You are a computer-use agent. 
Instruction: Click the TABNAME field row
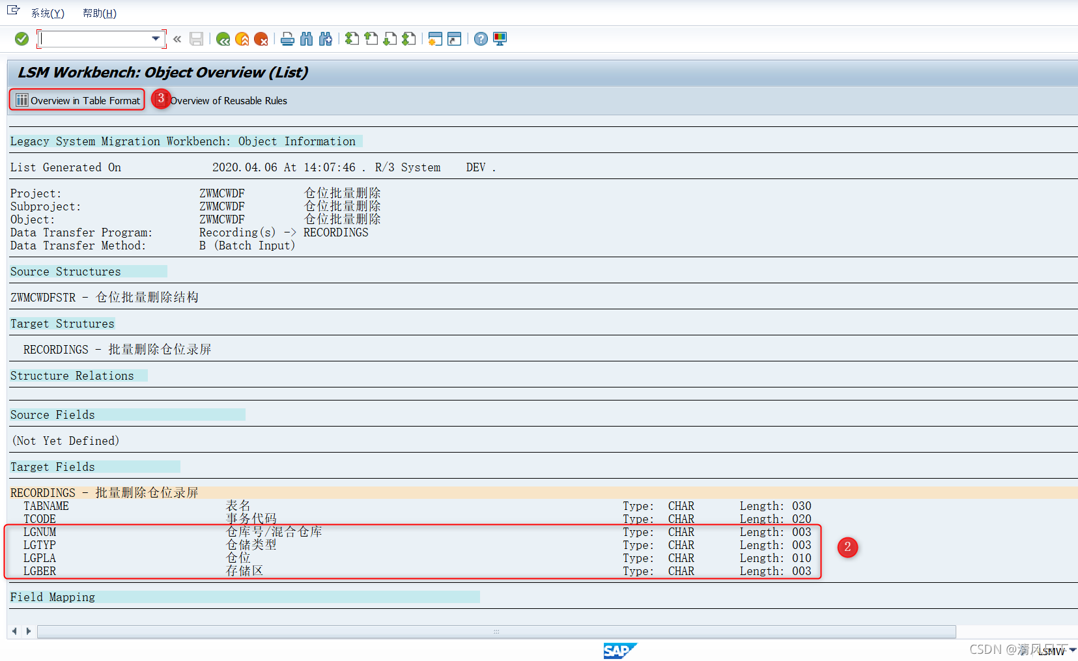pos(418,506)
